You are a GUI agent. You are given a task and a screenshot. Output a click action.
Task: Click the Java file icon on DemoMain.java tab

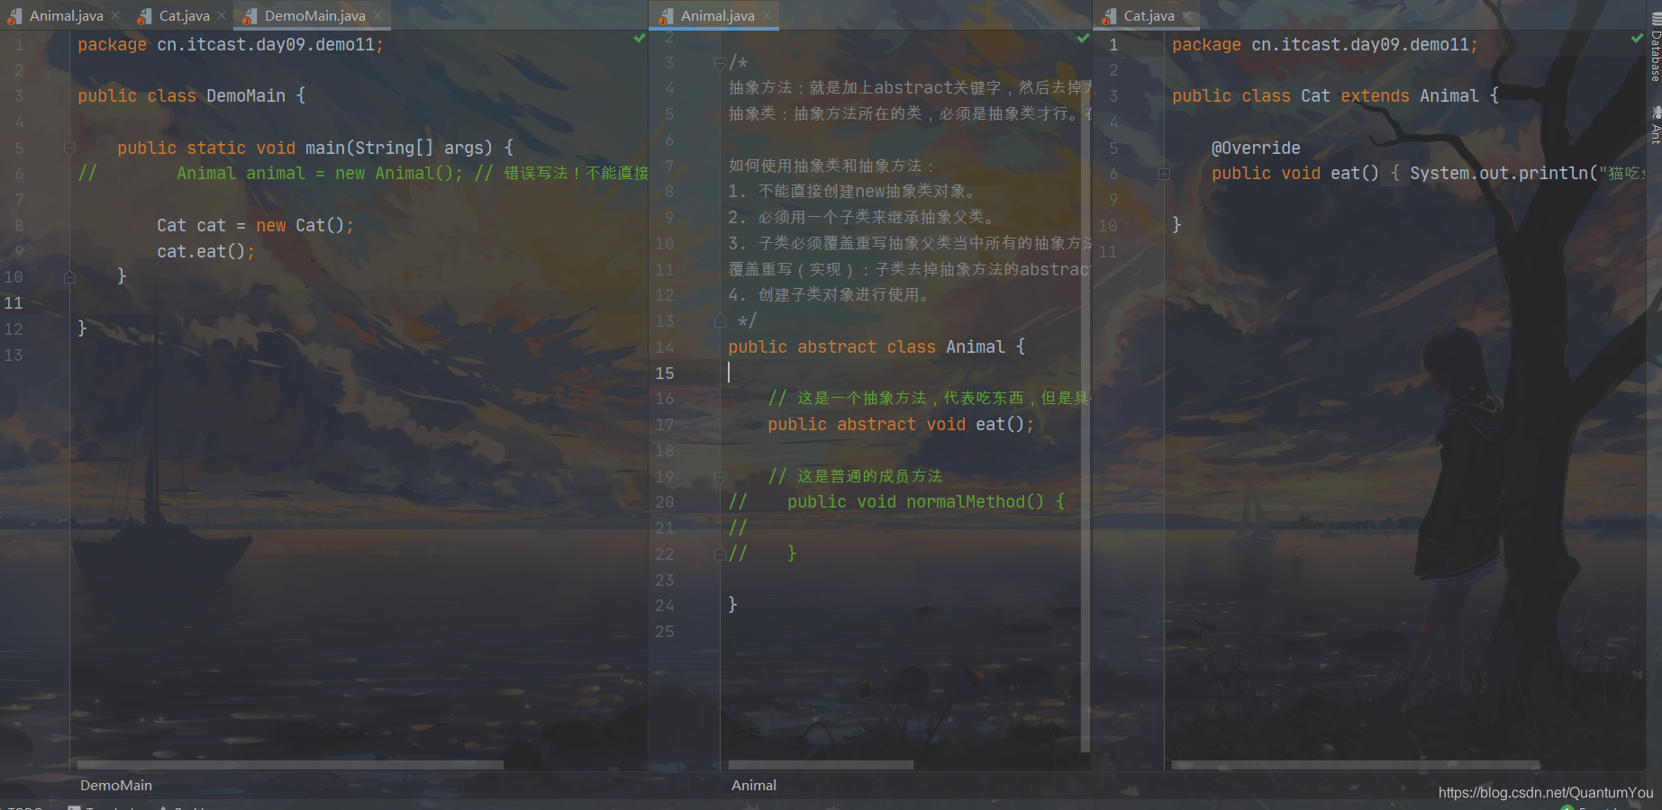(250, 16)
